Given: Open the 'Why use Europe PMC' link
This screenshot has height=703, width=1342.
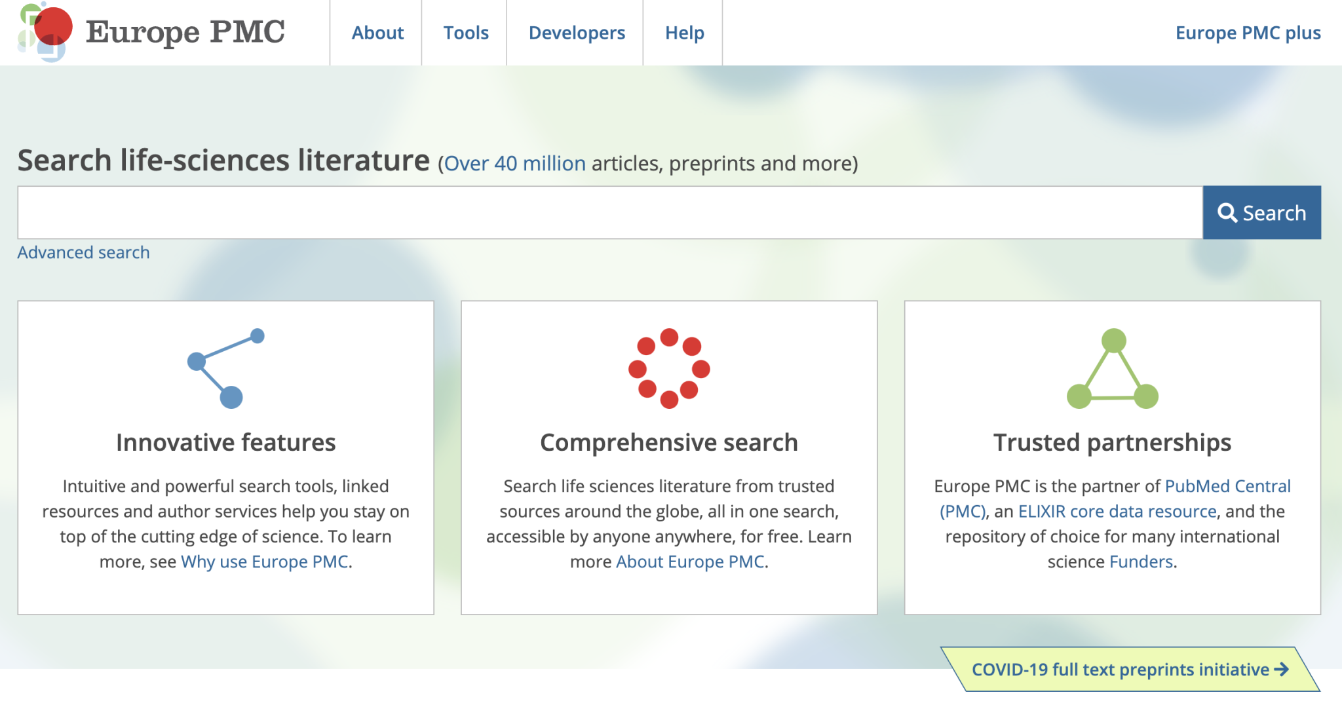Looking at the screenshot, I should [x=264, y=561].
